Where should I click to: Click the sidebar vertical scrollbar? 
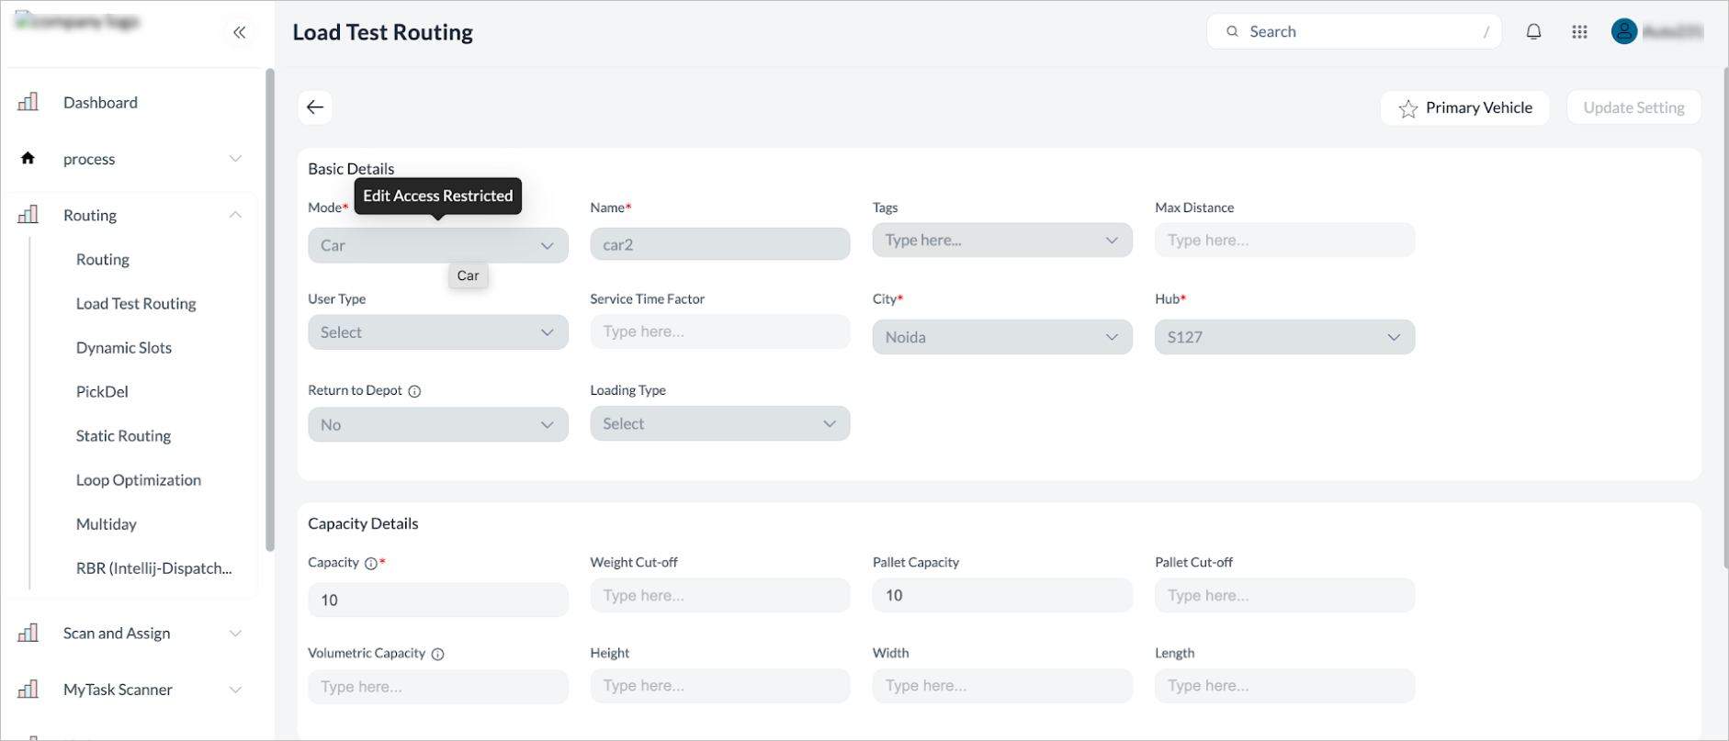[270, 310]
